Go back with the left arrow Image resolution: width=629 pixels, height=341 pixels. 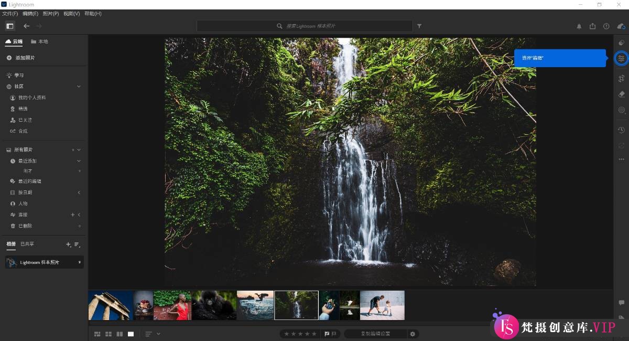pos(26,26)
